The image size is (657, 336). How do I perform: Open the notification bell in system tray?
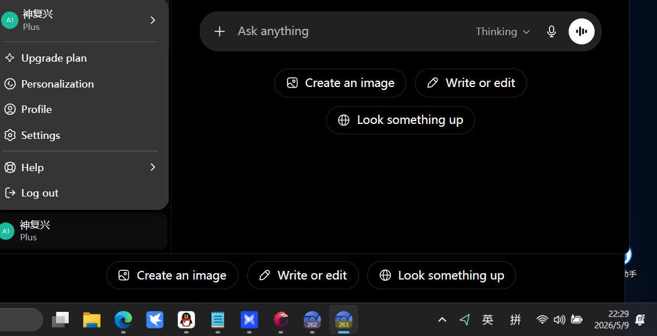coord(640,320)
